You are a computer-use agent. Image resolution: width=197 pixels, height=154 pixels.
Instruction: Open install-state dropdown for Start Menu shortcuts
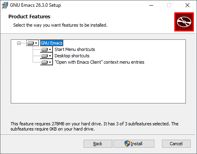(x=47, y=49)
